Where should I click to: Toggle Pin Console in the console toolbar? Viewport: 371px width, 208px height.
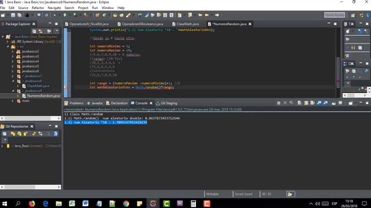334,103
